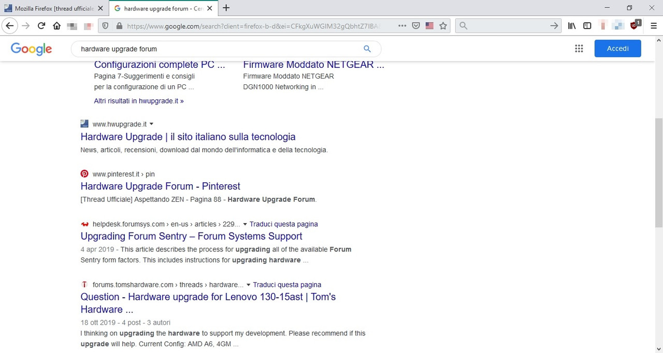Viewport: 663px width, 353px height.
Task: Click the Tom's Hardware result favicon
Action: click(x=84, y=284)
